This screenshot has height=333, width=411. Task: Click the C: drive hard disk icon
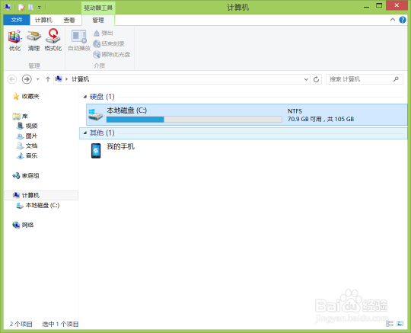coord(95,114)
